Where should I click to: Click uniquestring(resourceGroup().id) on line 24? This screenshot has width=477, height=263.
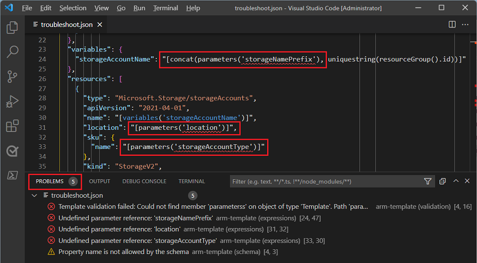click(393, 59)
